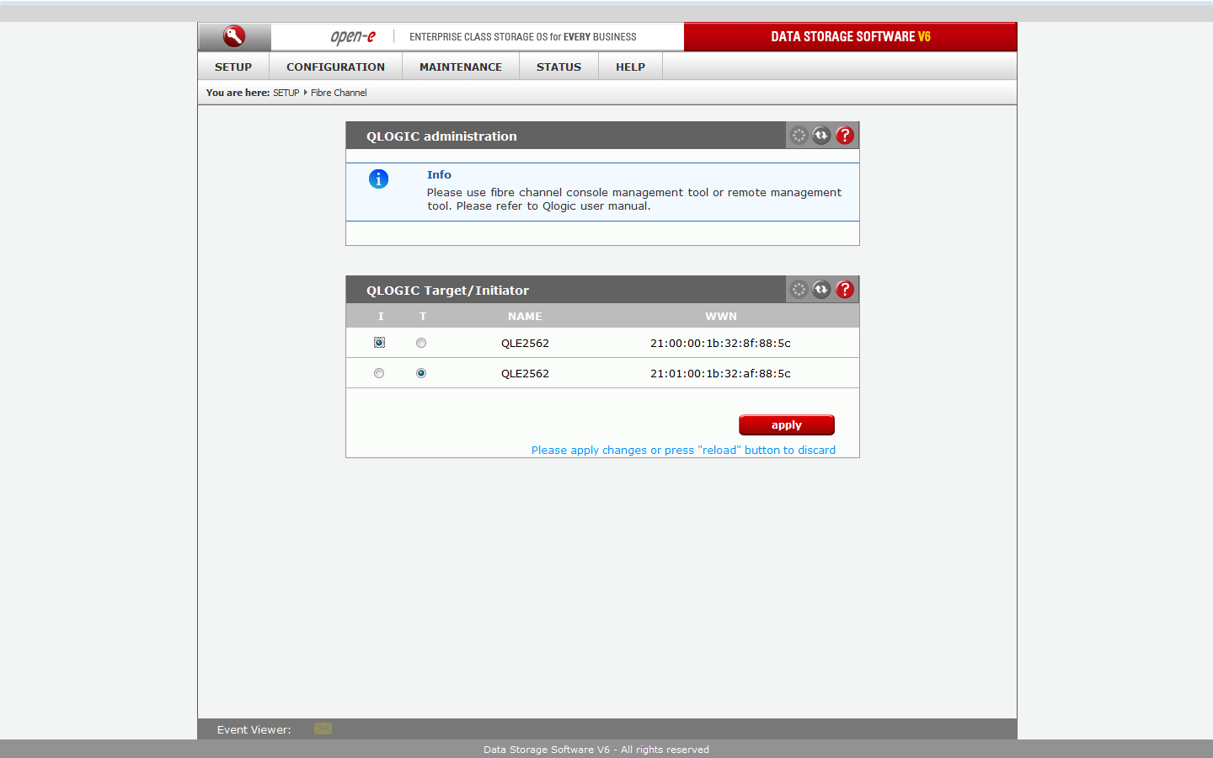Select Initiator mode for WWN ending 8f:88:5c
Viewport: 1213px width, 758px height.
[x=379, y=343]
